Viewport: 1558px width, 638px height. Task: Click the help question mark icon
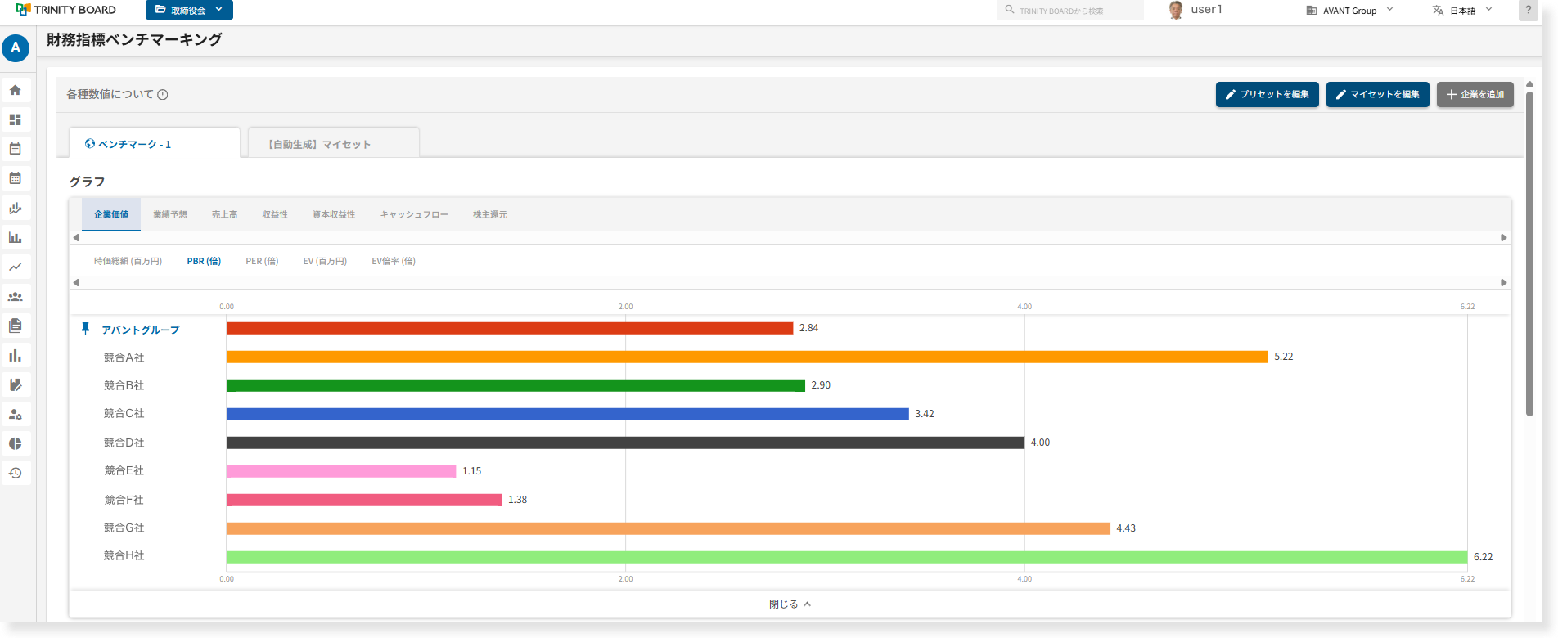coord(1528,10)
